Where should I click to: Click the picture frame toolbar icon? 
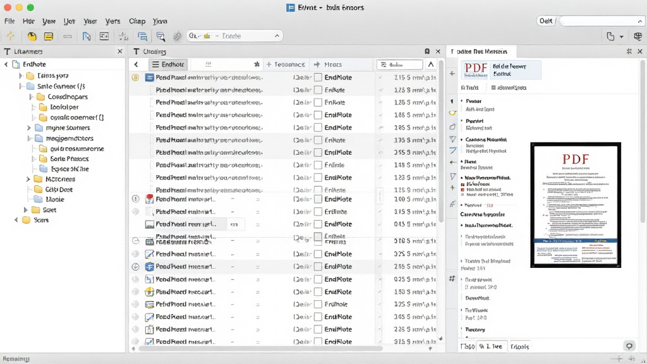point(104,36)
